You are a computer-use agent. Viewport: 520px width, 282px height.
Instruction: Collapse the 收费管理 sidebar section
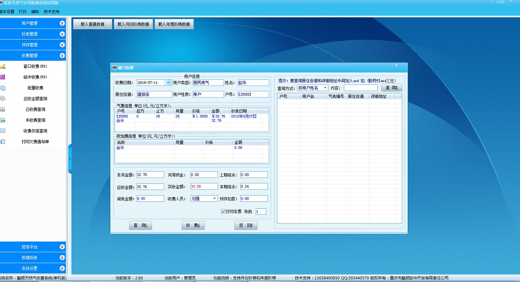pos(62,55)
